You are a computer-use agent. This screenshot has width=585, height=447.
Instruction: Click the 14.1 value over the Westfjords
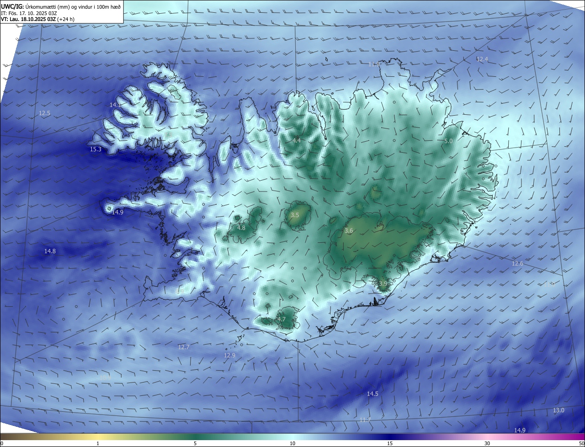(115, 105)
